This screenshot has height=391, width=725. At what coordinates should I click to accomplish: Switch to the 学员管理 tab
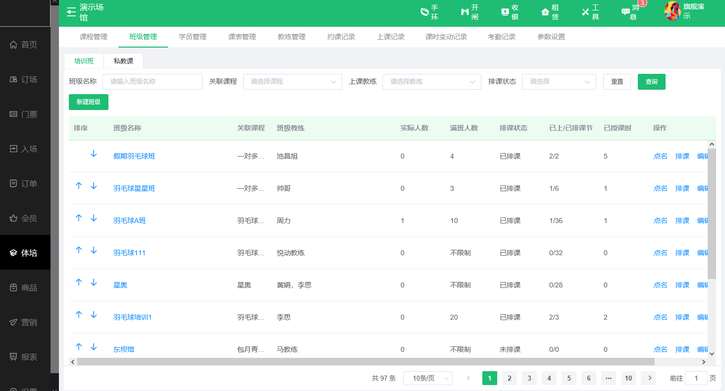(x=193, y=37)
